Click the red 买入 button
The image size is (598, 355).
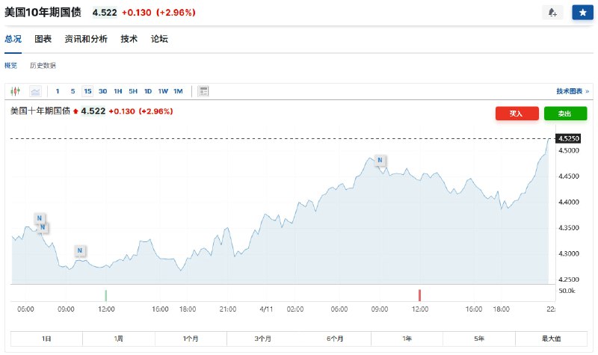click(x=517, y=114)
